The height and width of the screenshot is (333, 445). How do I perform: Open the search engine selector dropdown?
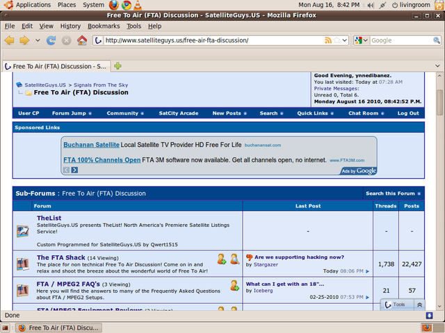click(362, 40)
